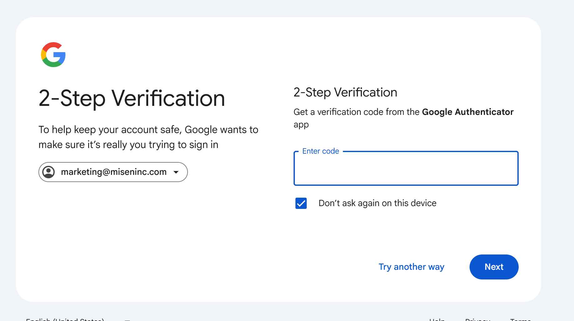Viewport: 574px width, 321px height.
Task: Click the Next button
Action: click(494, 267)
